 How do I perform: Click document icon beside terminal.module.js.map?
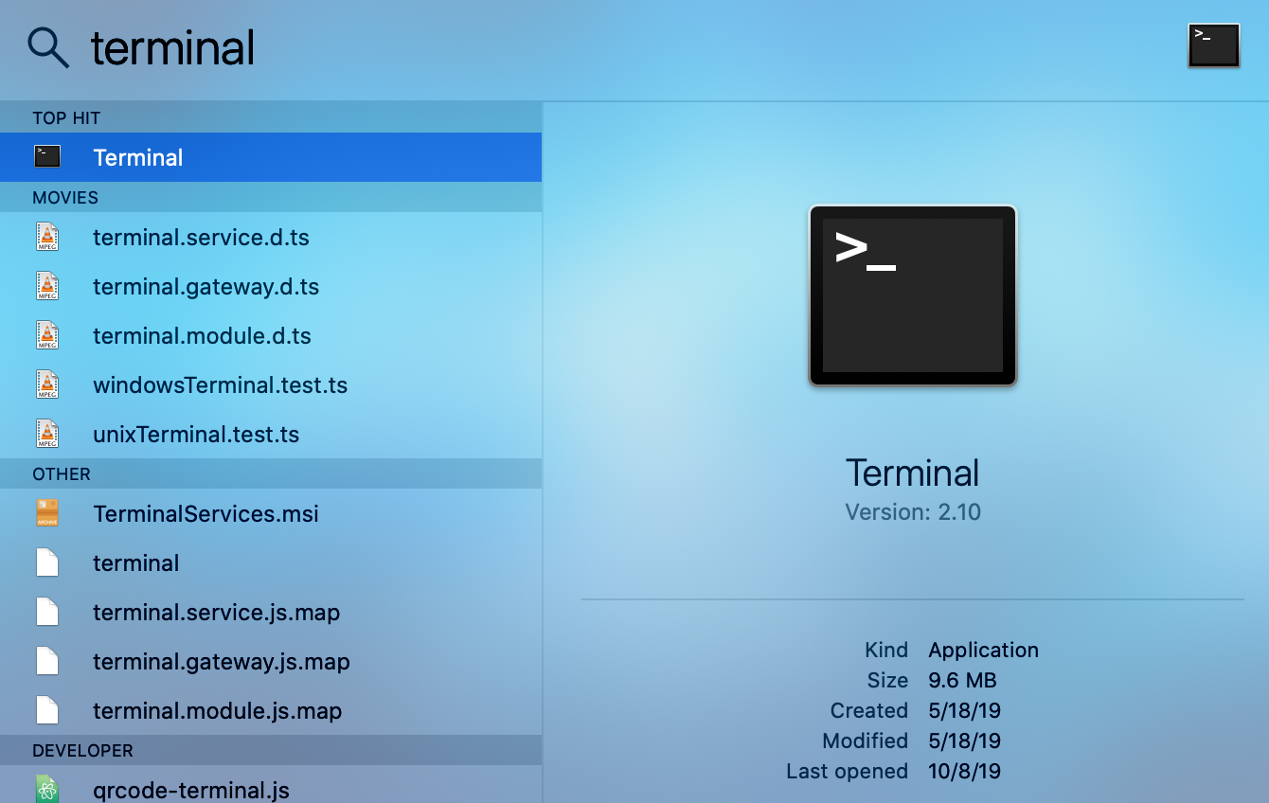47,710
